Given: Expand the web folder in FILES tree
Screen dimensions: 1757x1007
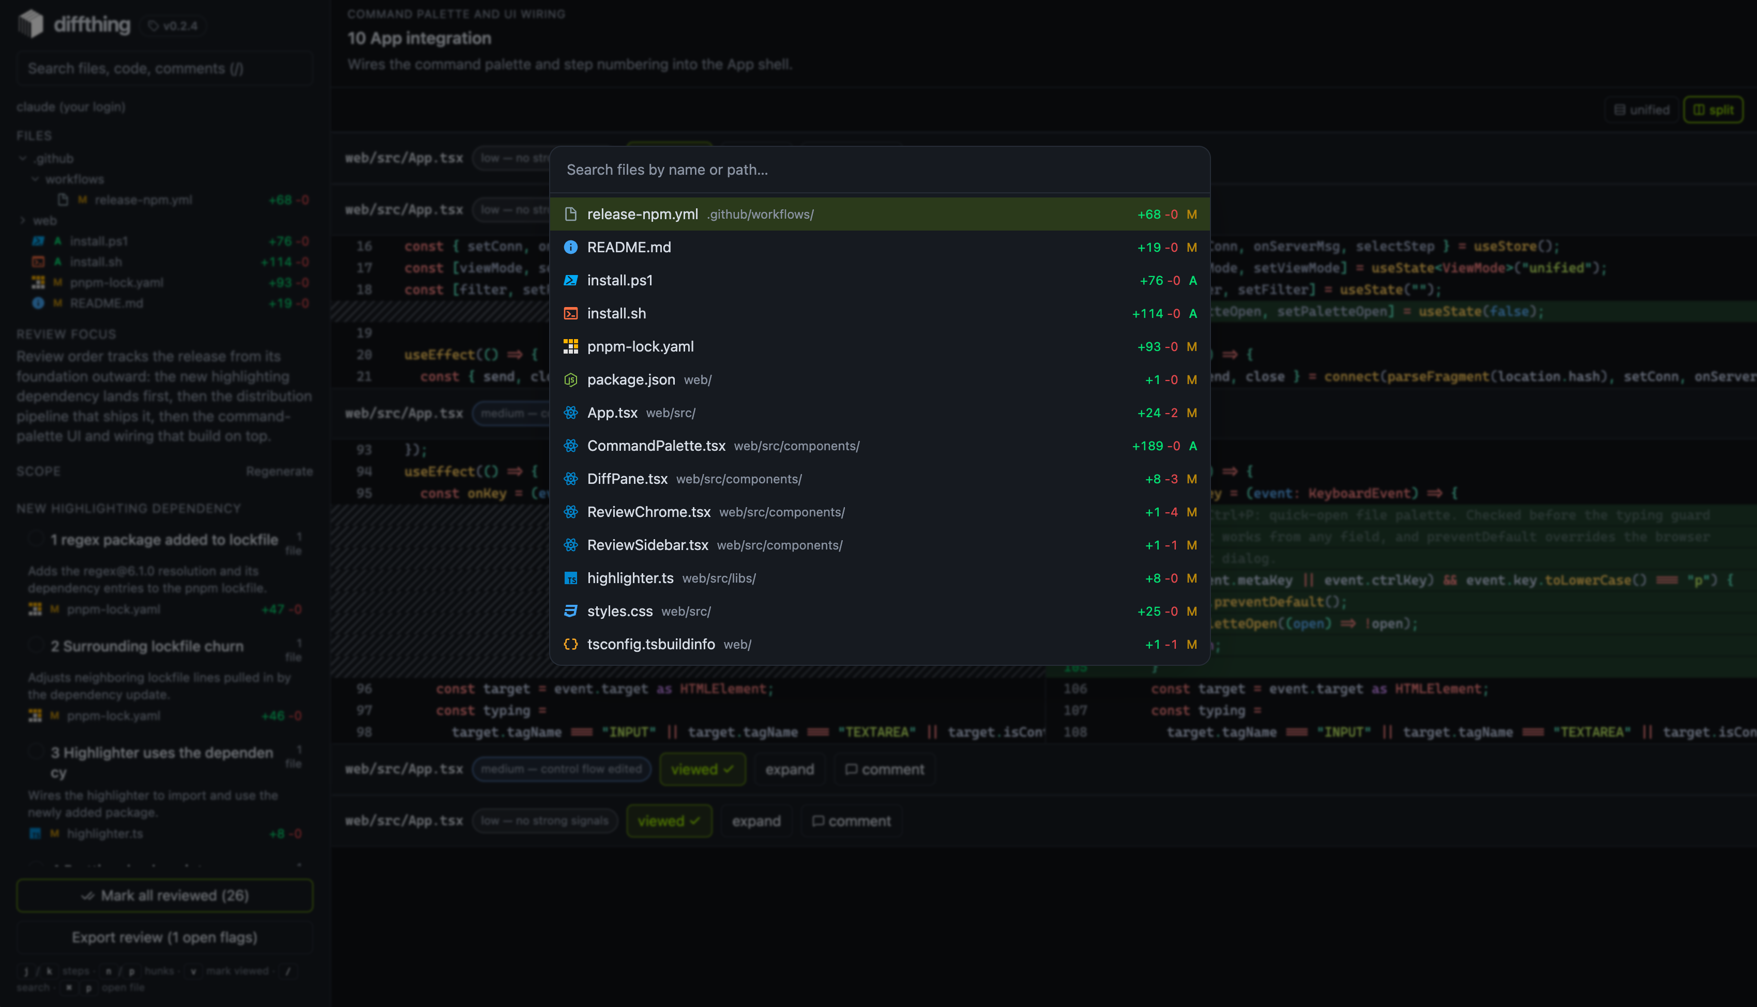Looking at the screenshot, I should [x=23, y=221].
